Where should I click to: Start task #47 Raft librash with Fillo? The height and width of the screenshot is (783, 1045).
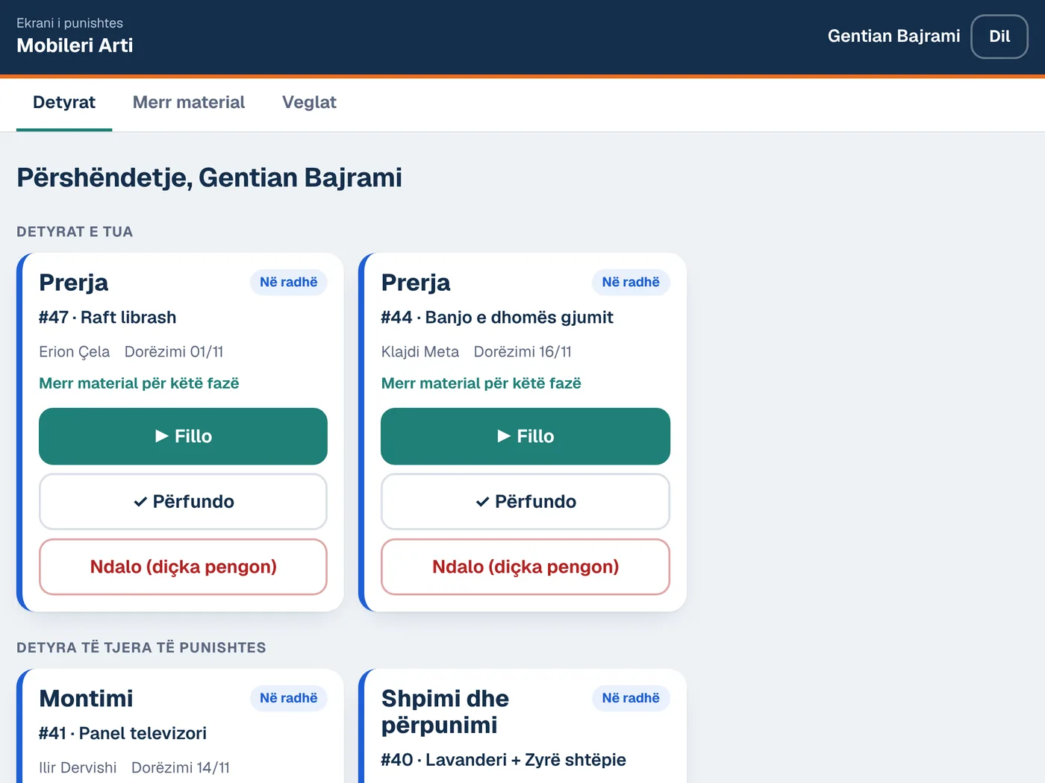[183, 436]
